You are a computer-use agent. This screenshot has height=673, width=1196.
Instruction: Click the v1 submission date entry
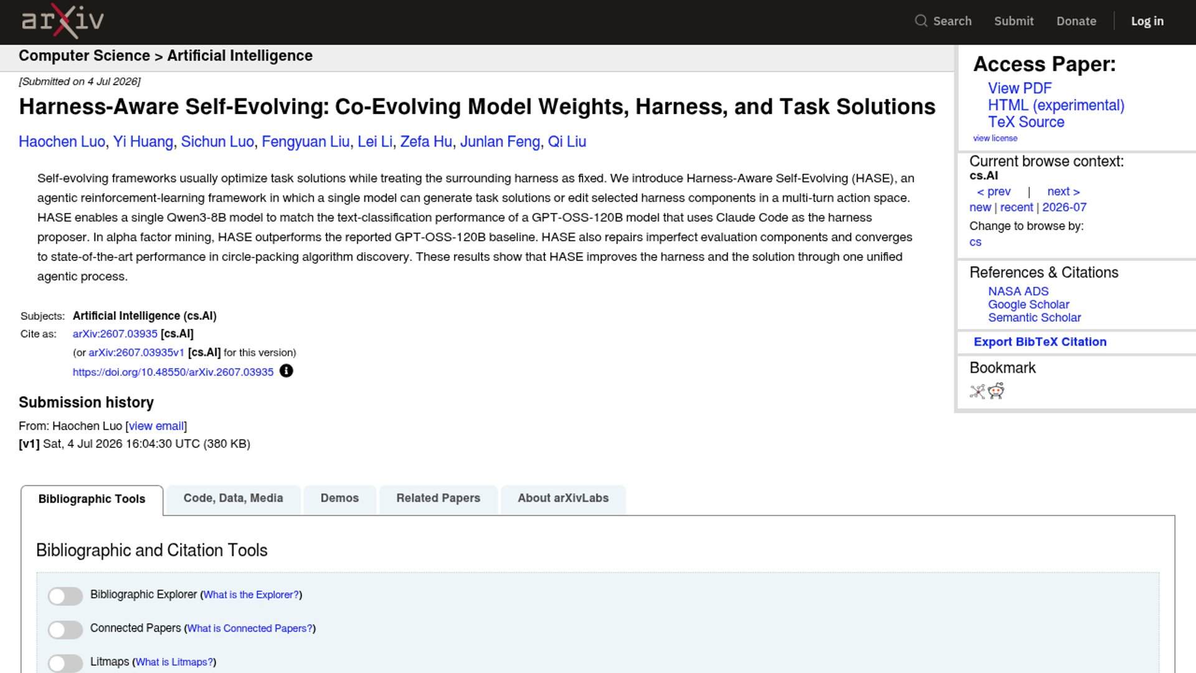coord(135,444)
